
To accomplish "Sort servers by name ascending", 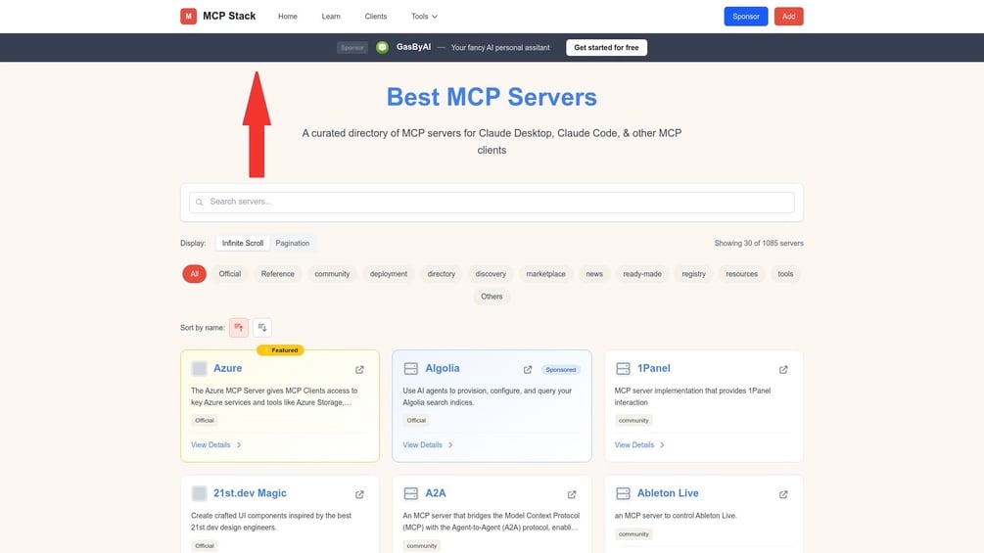I will 239,327.
